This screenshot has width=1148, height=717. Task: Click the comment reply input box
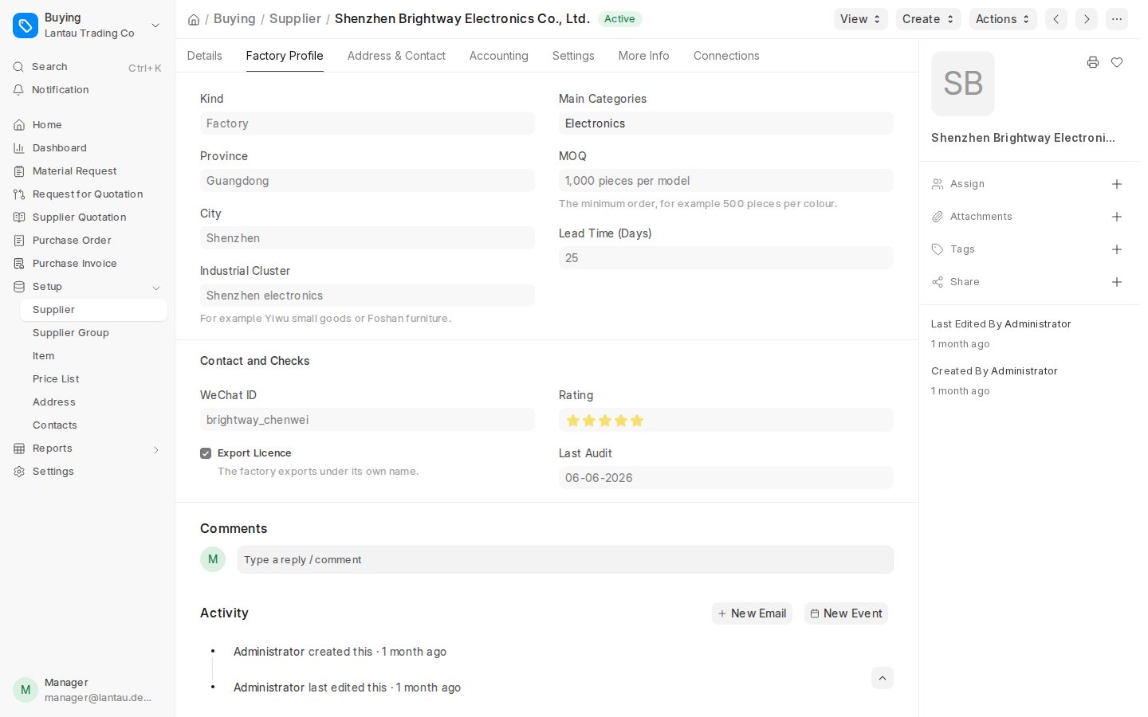point(565,560)
